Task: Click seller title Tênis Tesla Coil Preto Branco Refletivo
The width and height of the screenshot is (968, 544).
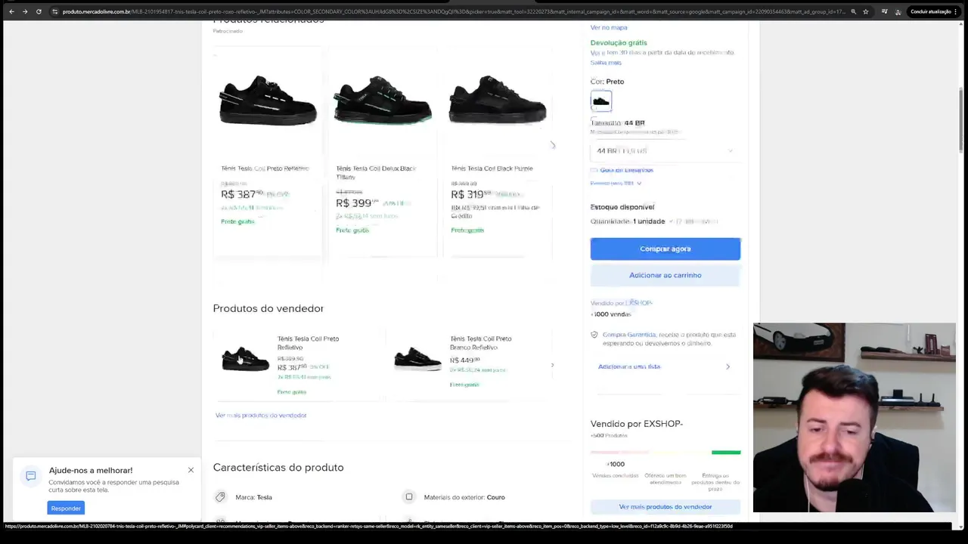Action: pos(481,343)
